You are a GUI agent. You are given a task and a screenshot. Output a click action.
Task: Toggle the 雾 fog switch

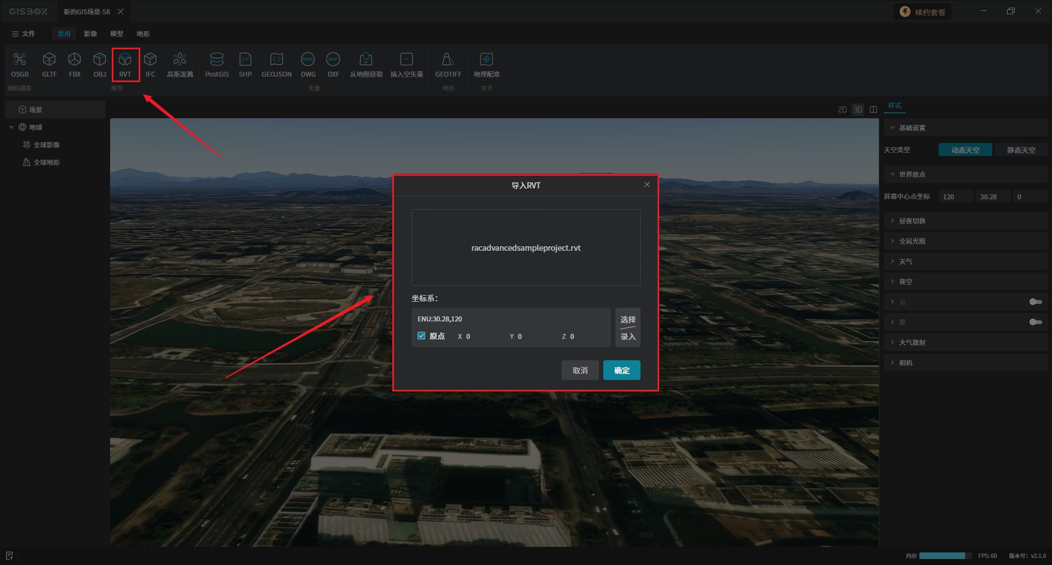click(x=1035, y=322)
